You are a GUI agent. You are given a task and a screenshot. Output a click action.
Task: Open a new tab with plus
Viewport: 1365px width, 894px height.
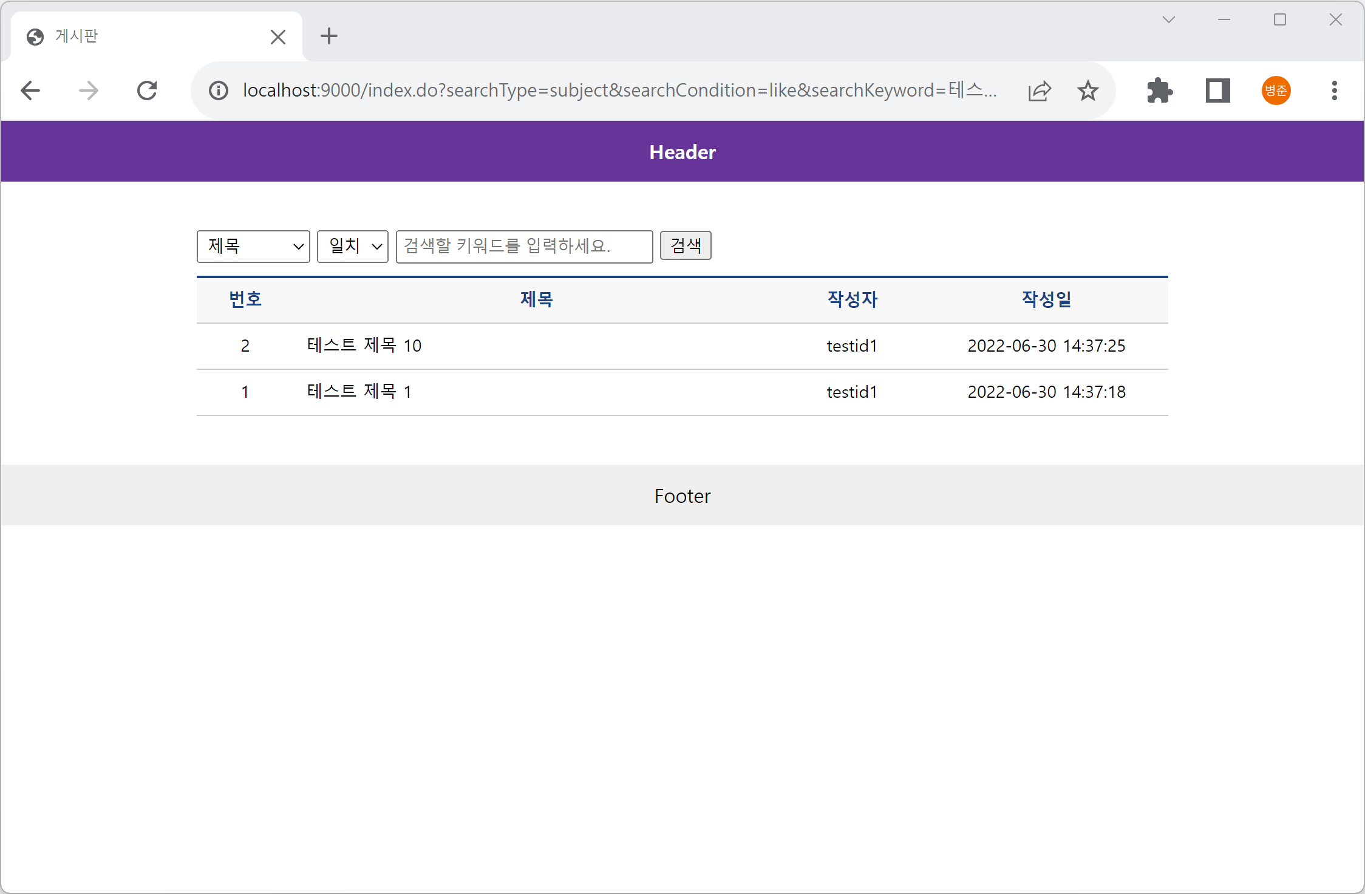(329, 36)
